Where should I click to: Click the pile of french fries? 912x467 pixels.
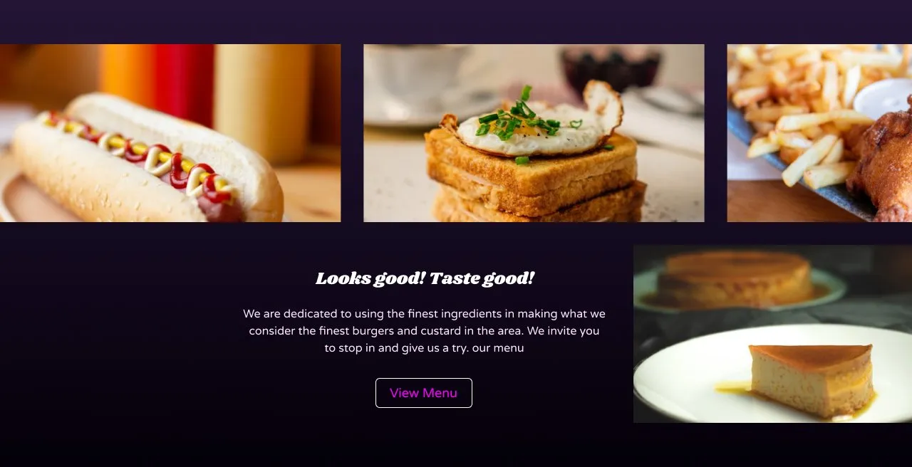pos(795,107)
